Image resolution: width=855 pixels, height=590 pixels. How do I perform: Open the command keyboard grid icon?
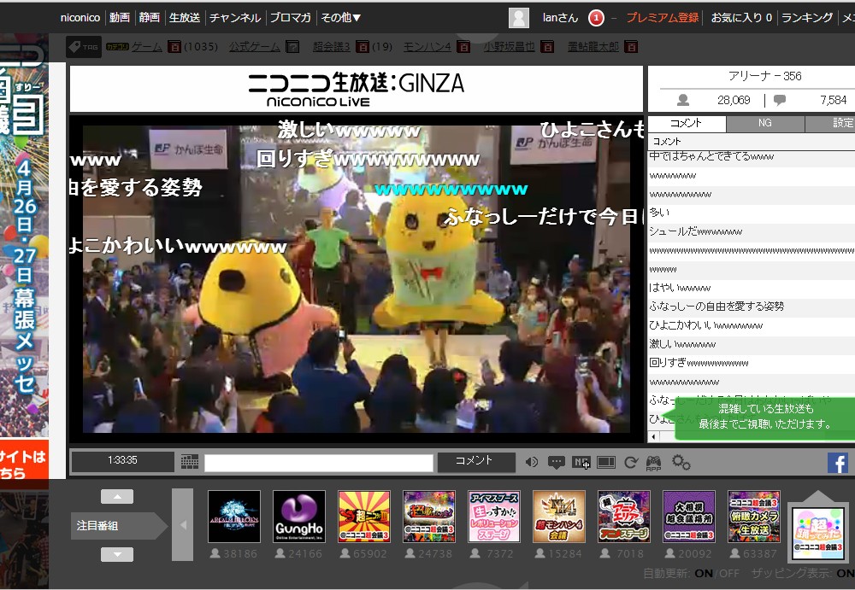190,462
